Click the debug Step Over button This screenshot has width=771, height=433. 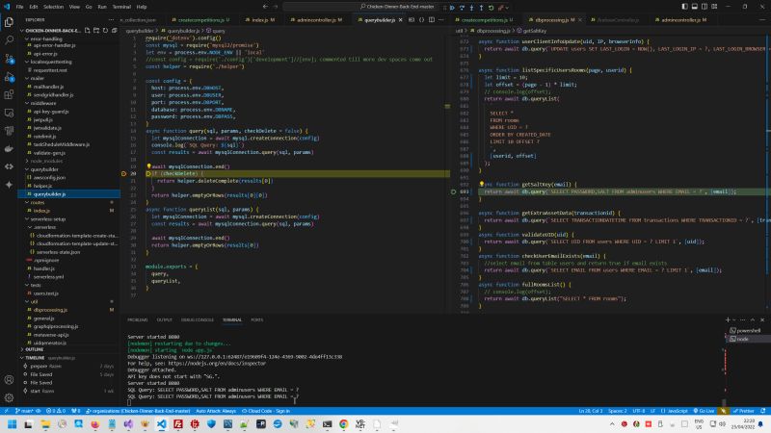click(x=463, y=8)
